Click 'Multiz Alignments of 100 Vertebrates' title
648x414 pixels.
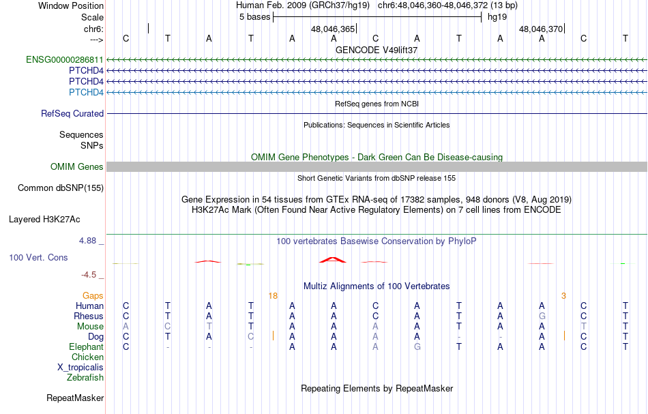(x=377, y=286)
